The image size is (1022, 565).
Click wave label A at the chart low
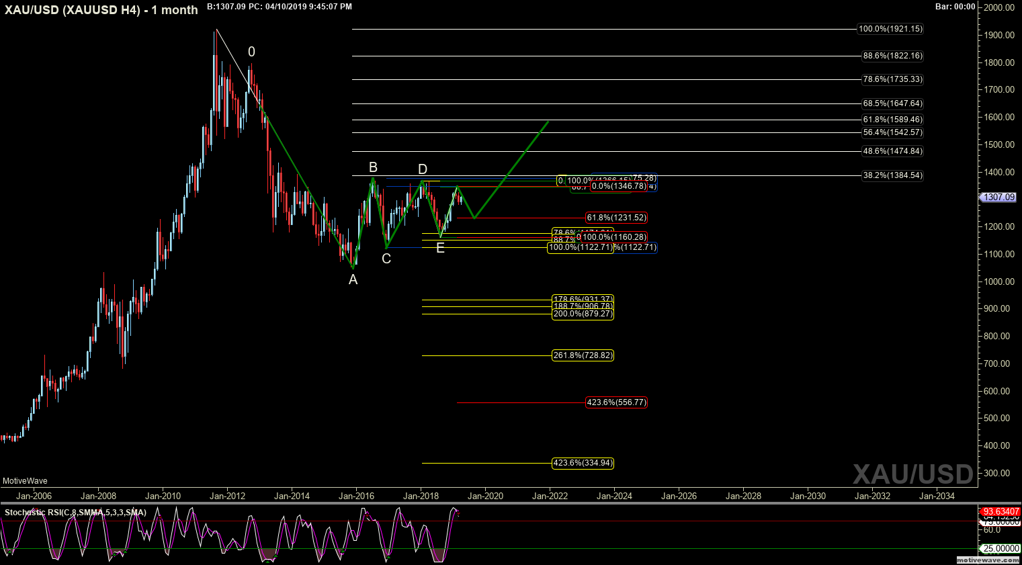353,279
